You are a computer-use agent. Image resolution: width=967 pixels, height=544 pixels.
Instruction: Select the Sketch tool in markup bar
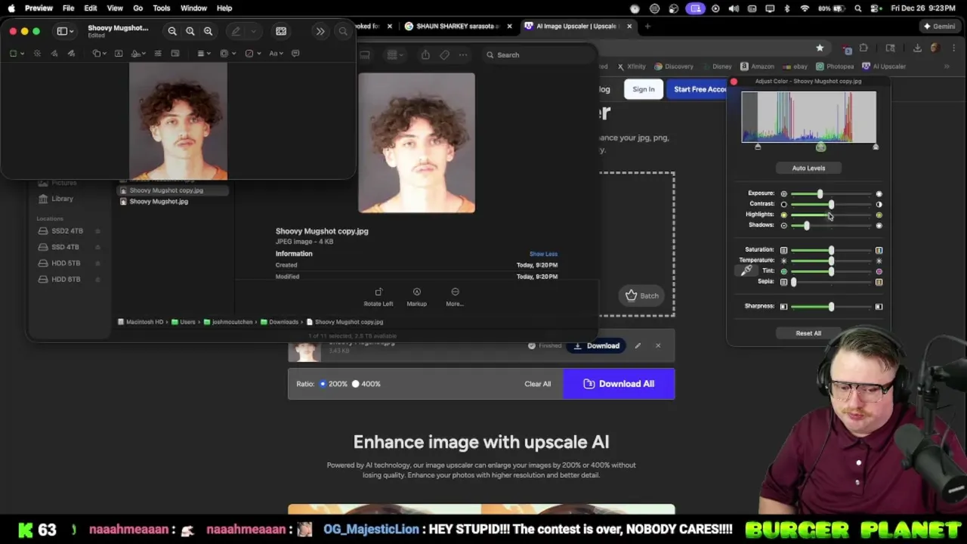tap(54, 54)
